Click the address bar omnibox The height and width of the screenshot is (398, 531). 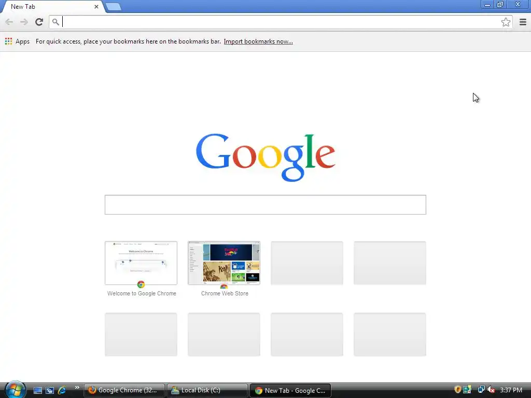tap(281, 22)
